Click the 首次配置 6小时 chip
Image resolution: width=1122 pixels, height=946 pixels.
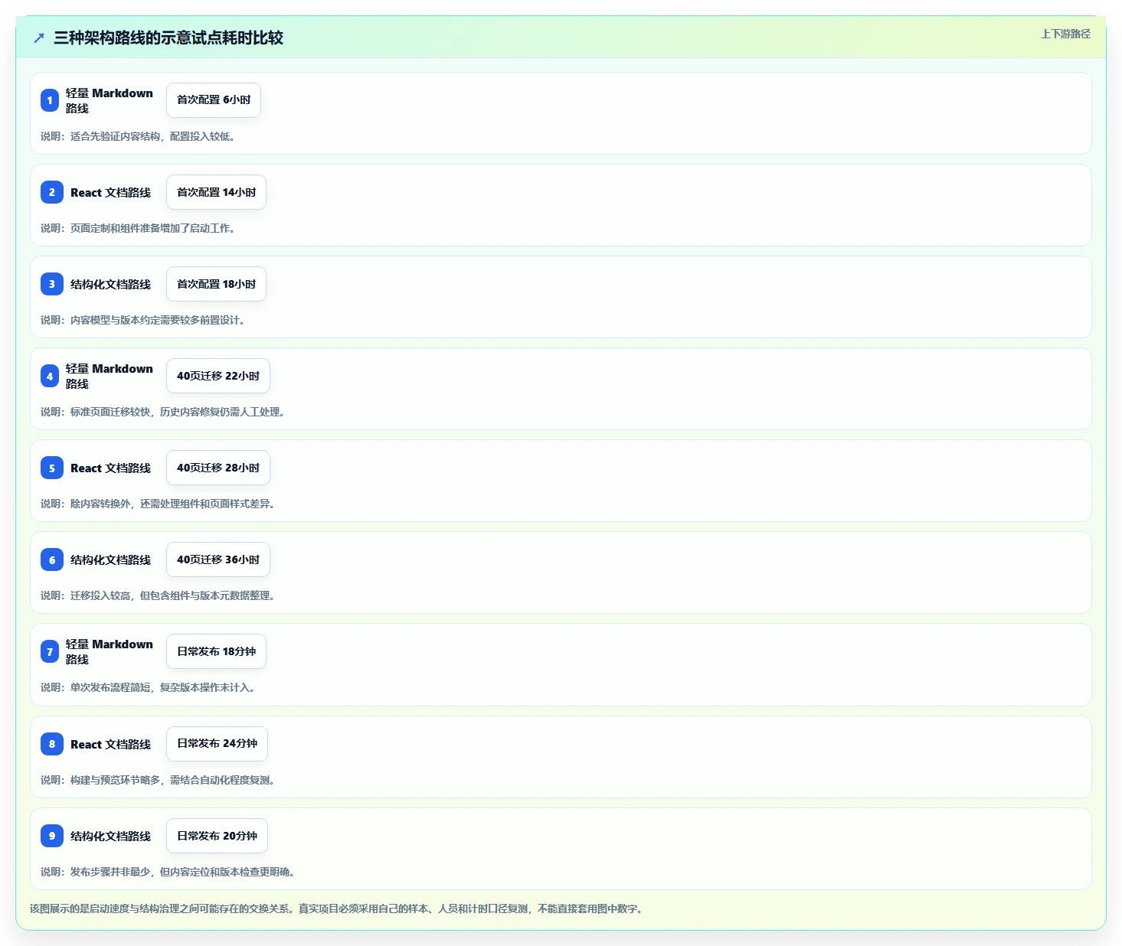pyautogui.click(x=214, y=100)
